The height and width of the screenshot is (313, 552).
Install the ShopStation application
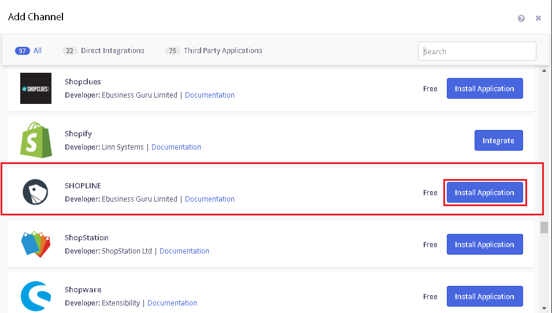point(485,244)
